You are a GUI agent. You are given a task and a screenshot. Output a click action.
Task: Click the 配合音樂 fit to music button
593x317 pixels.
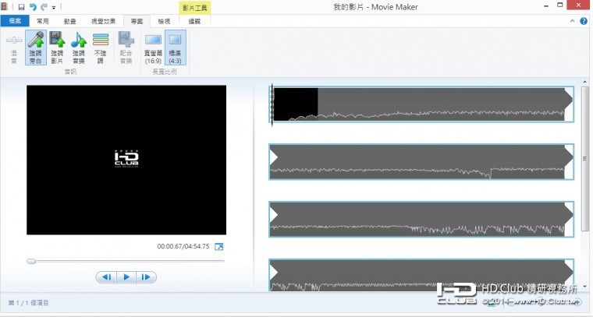[x=126, y=48]
